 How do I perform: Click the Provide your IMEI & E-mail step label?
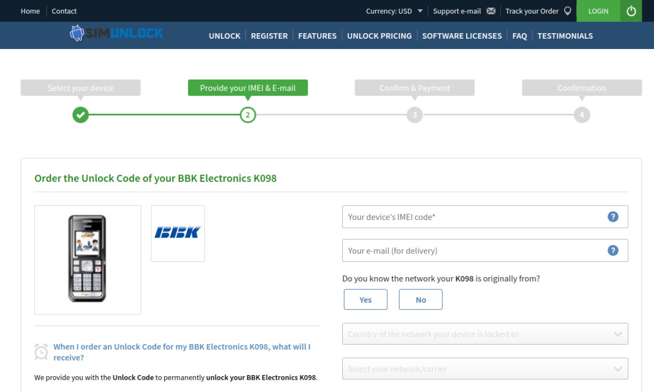point(248,88)
